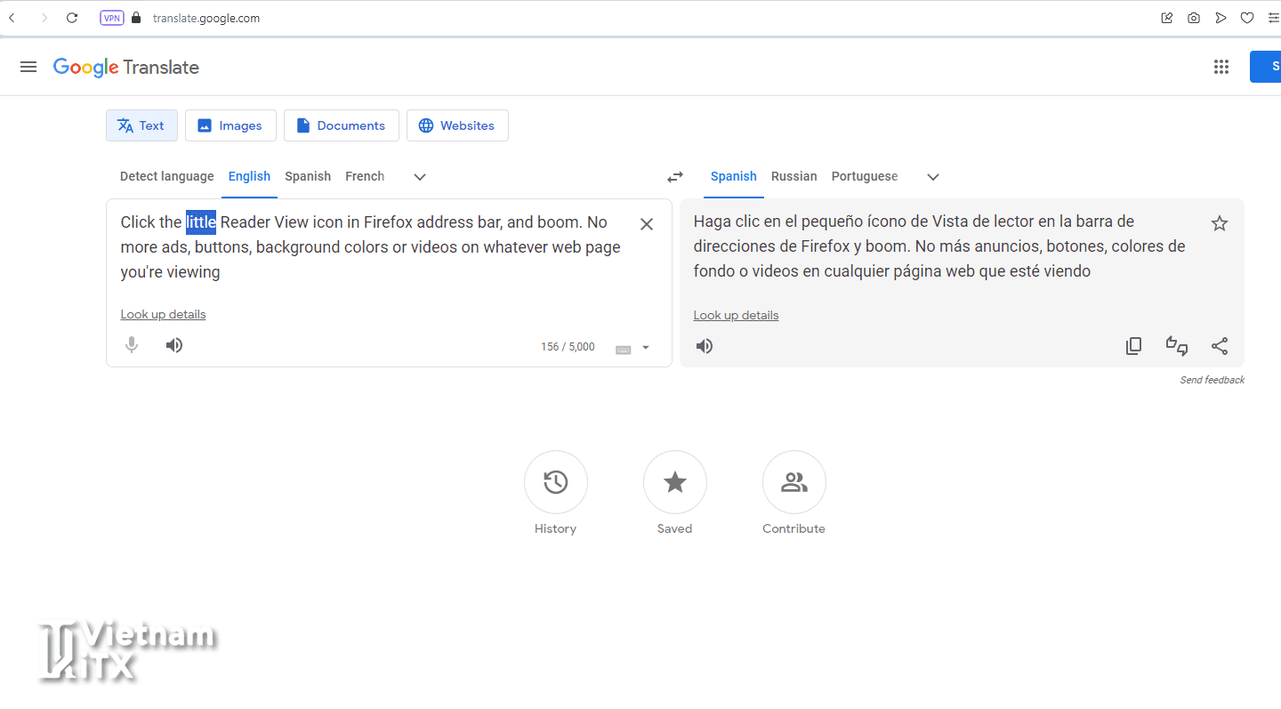Swap source and target languages

675,177
